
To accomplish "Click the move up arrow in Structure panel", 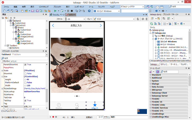I will point(11,18).
